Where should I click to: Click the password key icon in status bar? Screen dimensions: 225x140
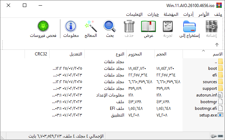click(213, 136)
